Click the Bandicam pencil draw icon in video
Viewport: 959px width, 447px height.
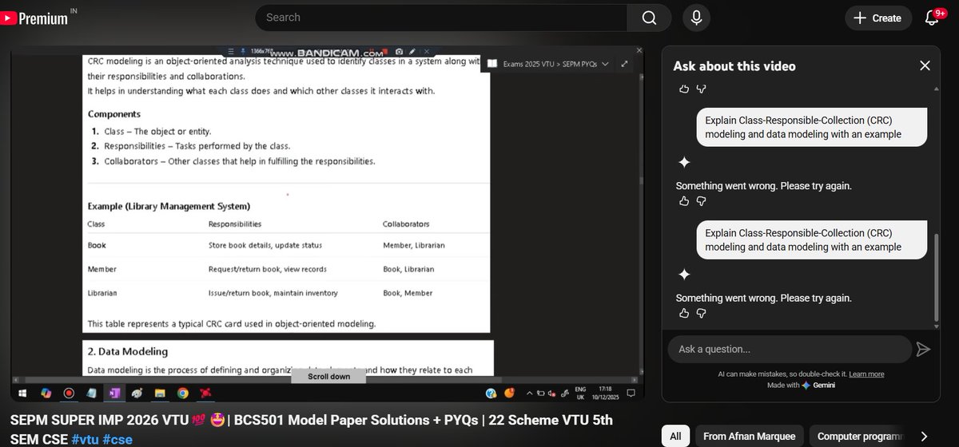(412, 52)
